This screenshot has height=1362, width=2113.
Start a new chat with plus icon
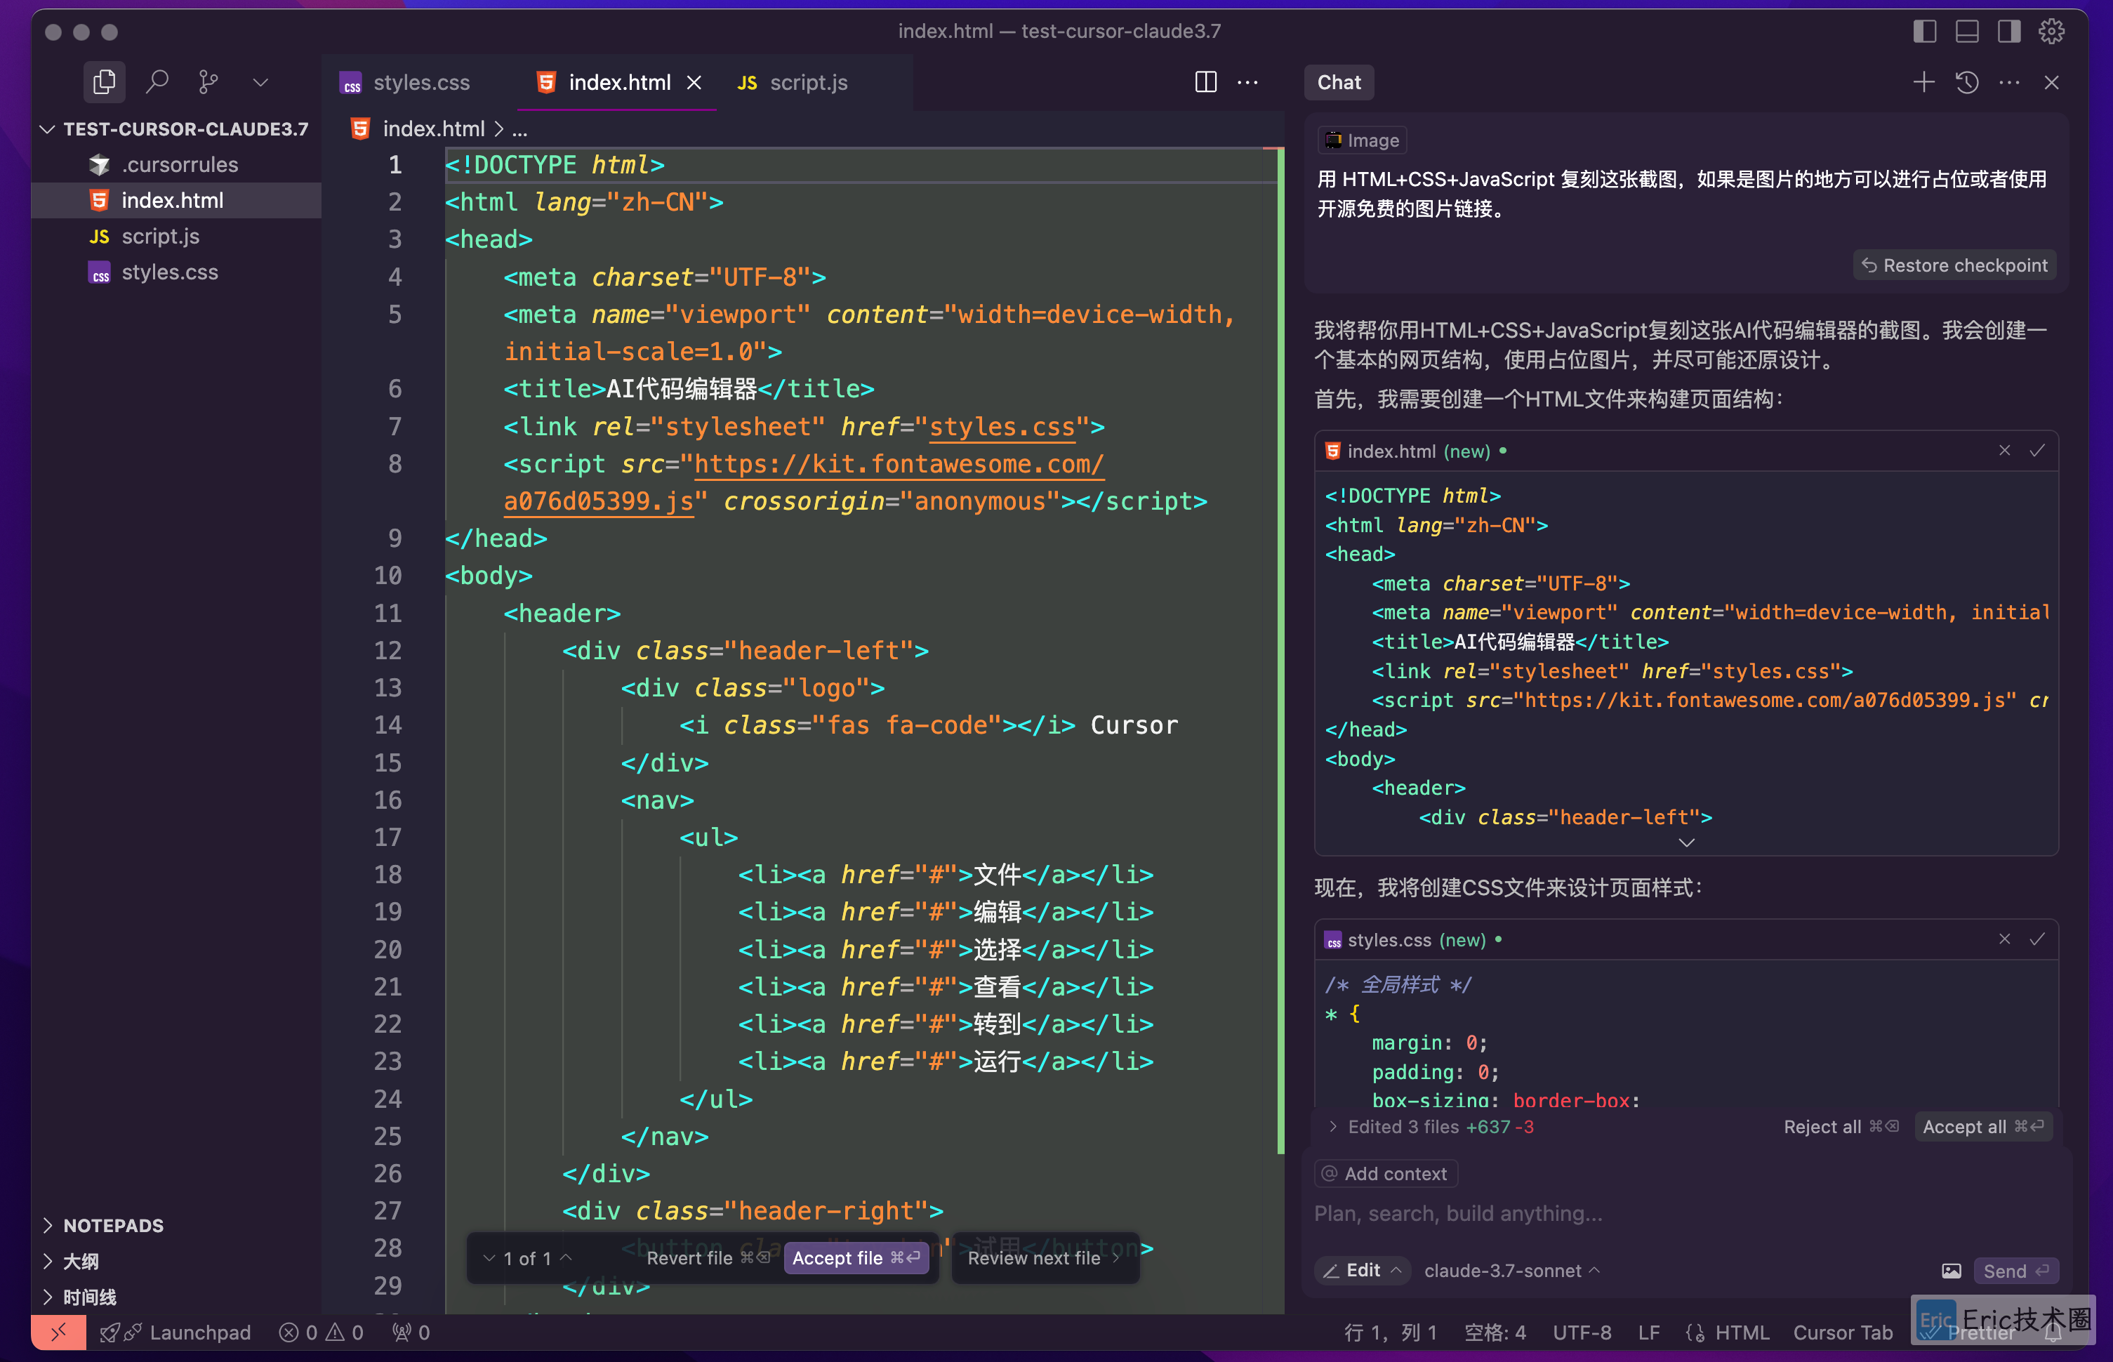pos(1923,82)
